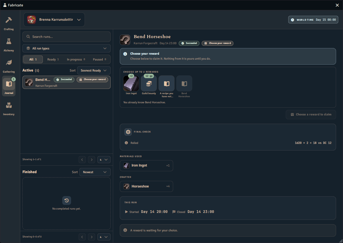Click the layers icon beside All run types
This screenshot has width=343, height=243.
coord(28,48)
